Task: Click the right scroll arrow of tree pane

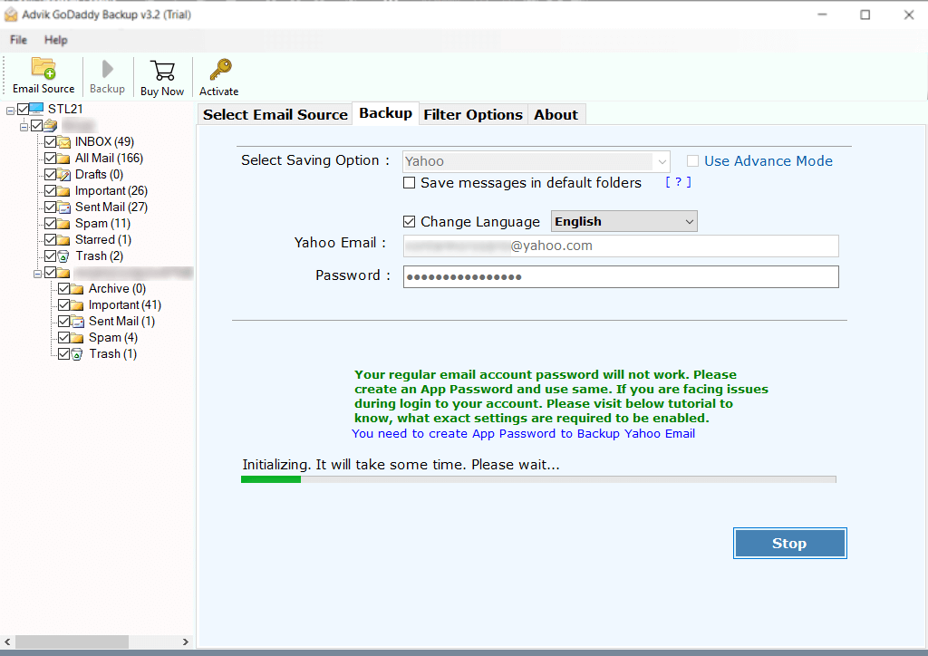Action: coord(185,642)
